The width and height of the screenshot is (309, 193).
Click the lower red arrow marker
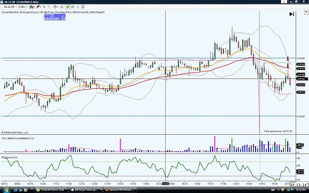click(288, 66)
